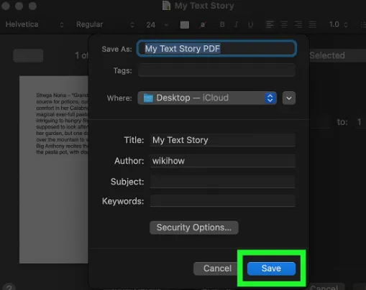
Task: Open the font size 24 dropdown
Action: point(157,24)
